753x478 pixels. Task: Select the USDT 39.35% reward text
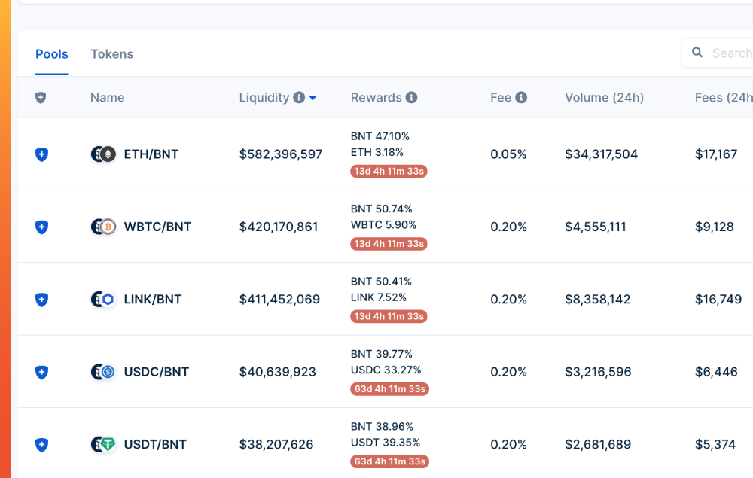tap(385, 442)
